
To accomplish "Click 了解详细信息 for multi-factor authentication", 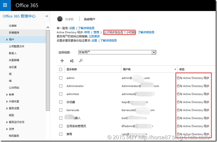I will [x=108, y=40].
